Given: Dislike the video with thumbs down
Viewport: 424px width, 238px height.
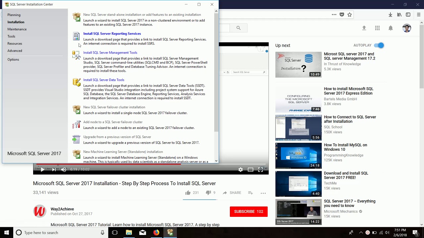Looking at the screenshot, I should [208, 193].
